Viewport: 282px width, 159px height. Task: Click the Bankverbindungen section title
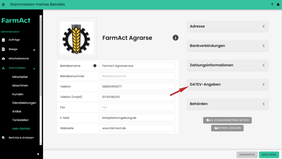tap(207, 46)
